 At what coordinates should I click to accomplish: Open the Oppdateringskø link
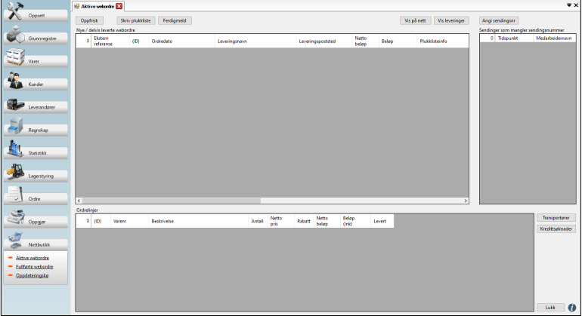34,275
